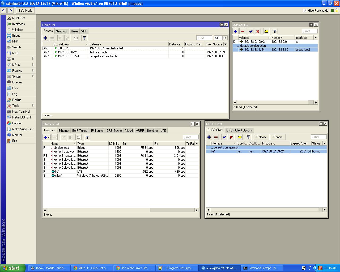Viewport: 340px width, 272px height.
Task: Switch to EoIP Tunnel tab
Action: (x=80, y=130)
